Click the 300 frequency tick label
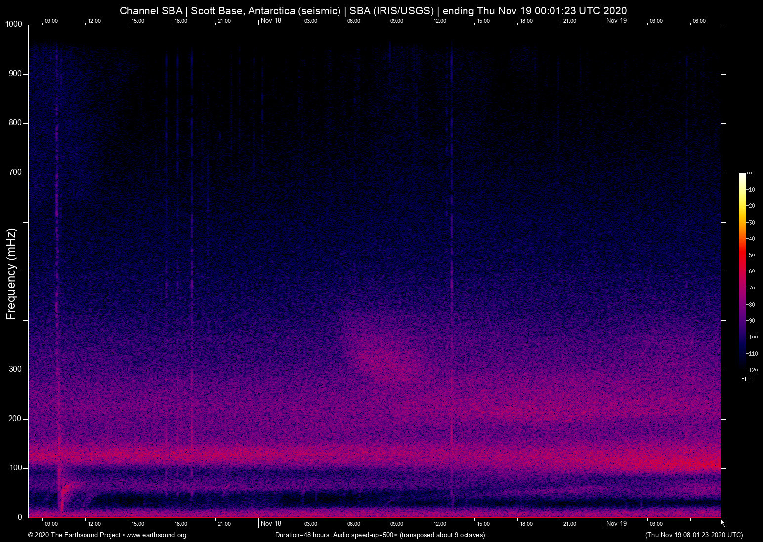Viewport: 763px width, 542px height. (x=15, y=369)
